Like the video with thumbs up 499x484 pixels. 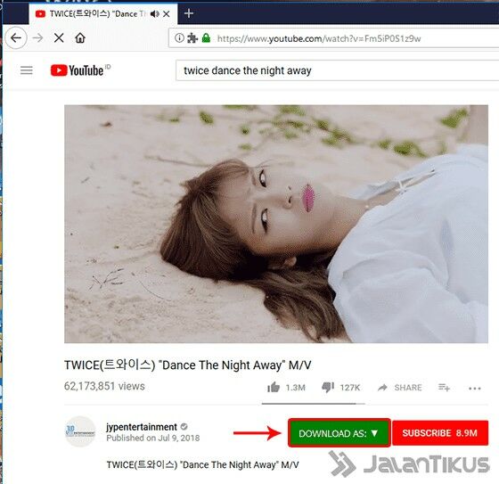(x=274, y=387)
